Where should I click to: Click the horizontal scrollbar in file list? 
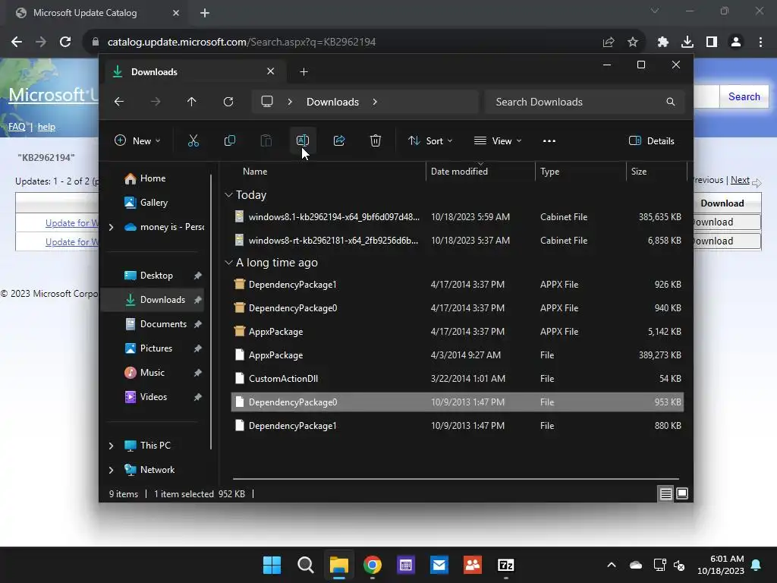coord(456,479)
